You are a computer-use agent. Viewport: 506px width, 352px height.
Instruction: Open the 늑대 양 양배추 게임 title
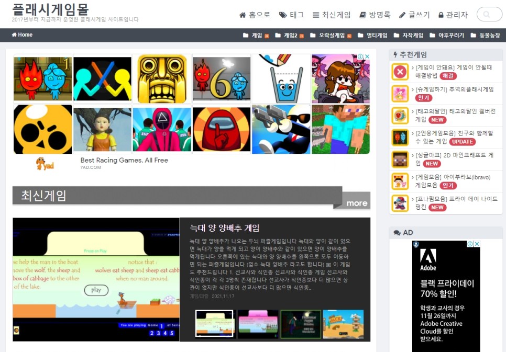point(225,228)
